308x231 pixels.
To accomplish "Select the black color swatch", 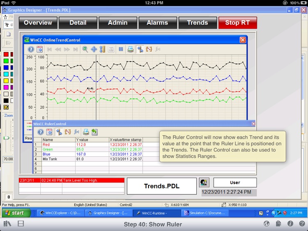I will [x=6, y=101].
